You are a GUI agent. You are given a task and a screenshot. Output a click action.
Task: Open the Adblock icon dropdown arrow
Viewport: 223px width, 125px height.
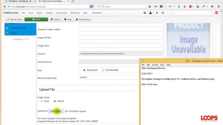[193, 7]
